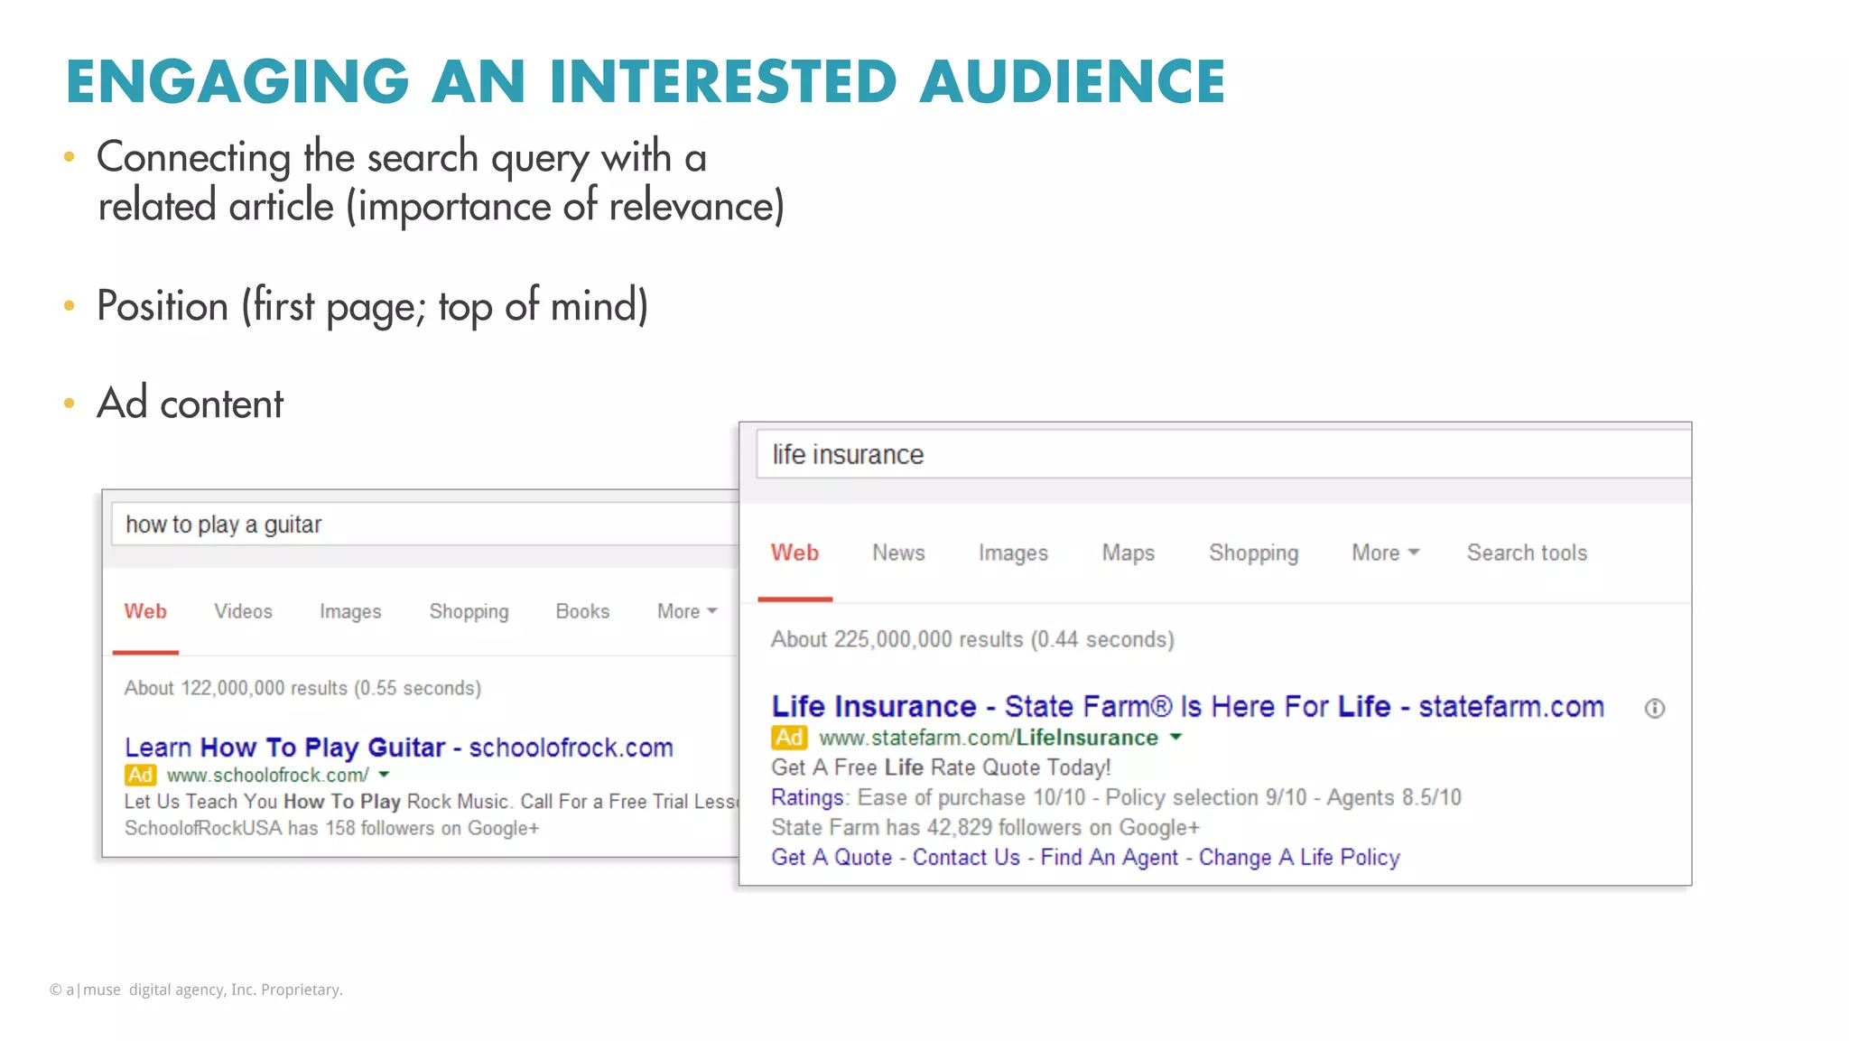
Task: Click About 225,000,000 results text
Action: 972,639
